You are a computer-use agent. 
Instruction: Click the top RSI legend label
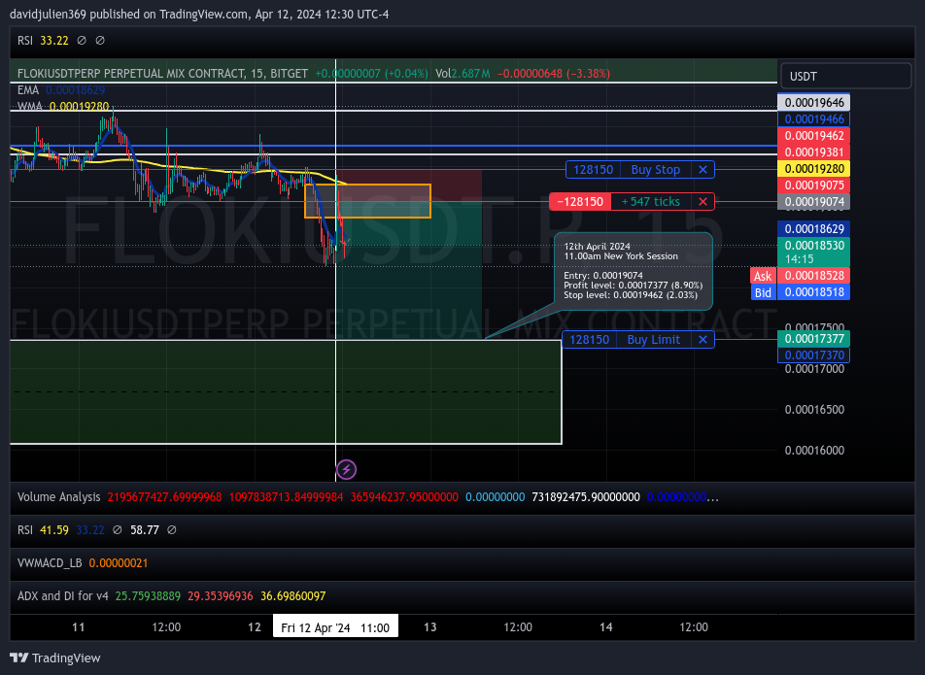click(x=25, y=41)
